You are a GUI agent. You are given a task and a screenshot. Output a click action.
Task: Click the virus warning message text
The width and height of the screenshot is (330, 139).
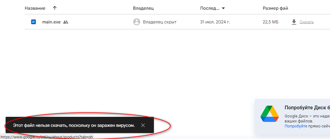[x=74, y=125]
